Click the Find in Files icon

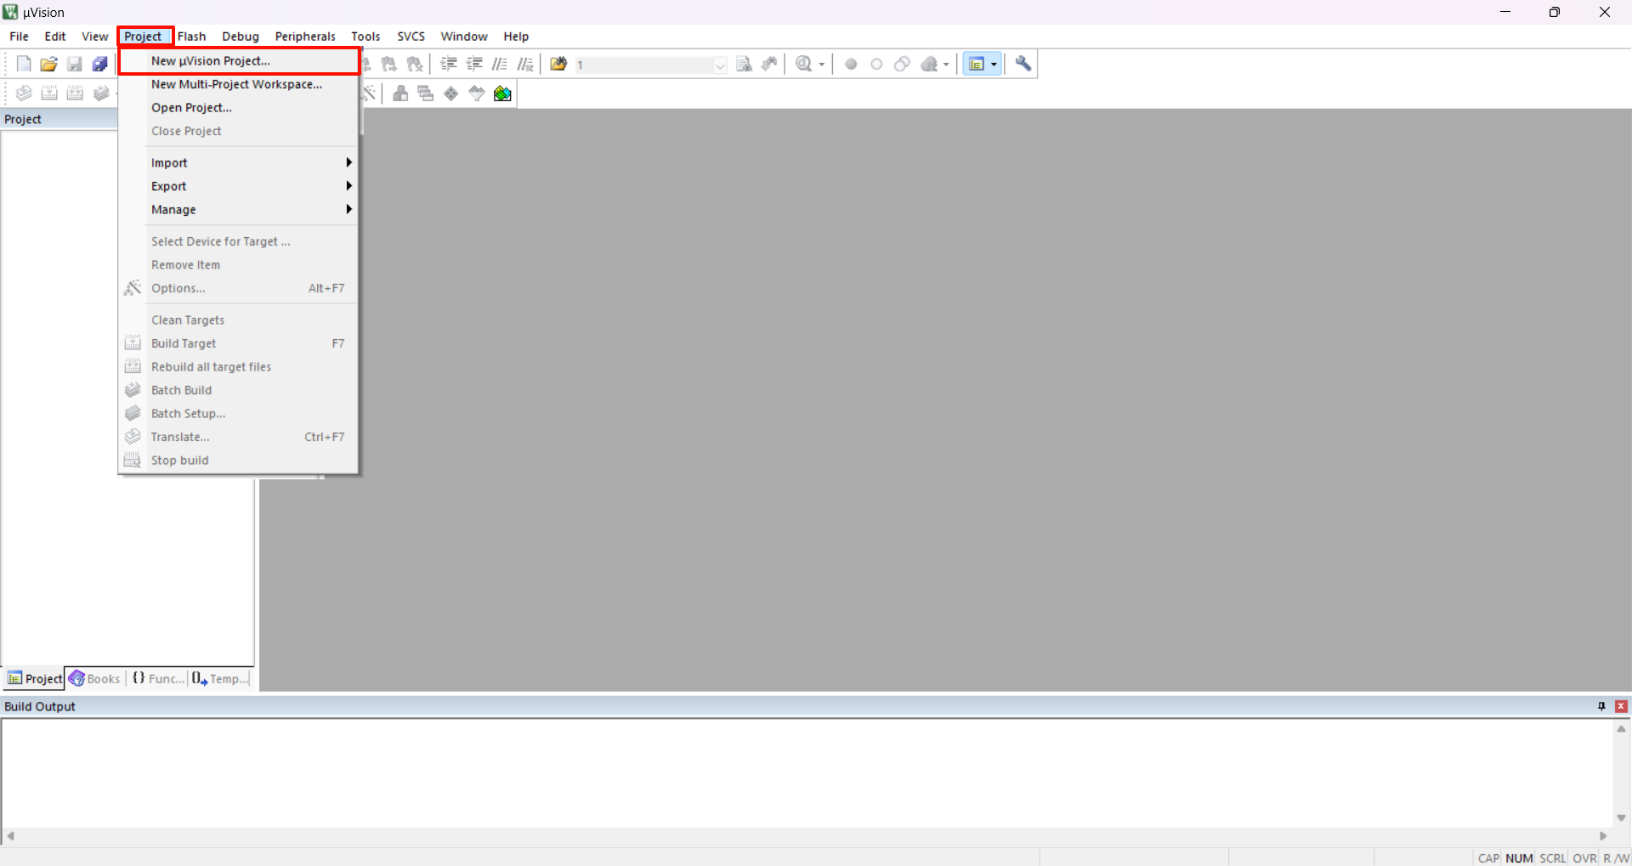point(558,64)
